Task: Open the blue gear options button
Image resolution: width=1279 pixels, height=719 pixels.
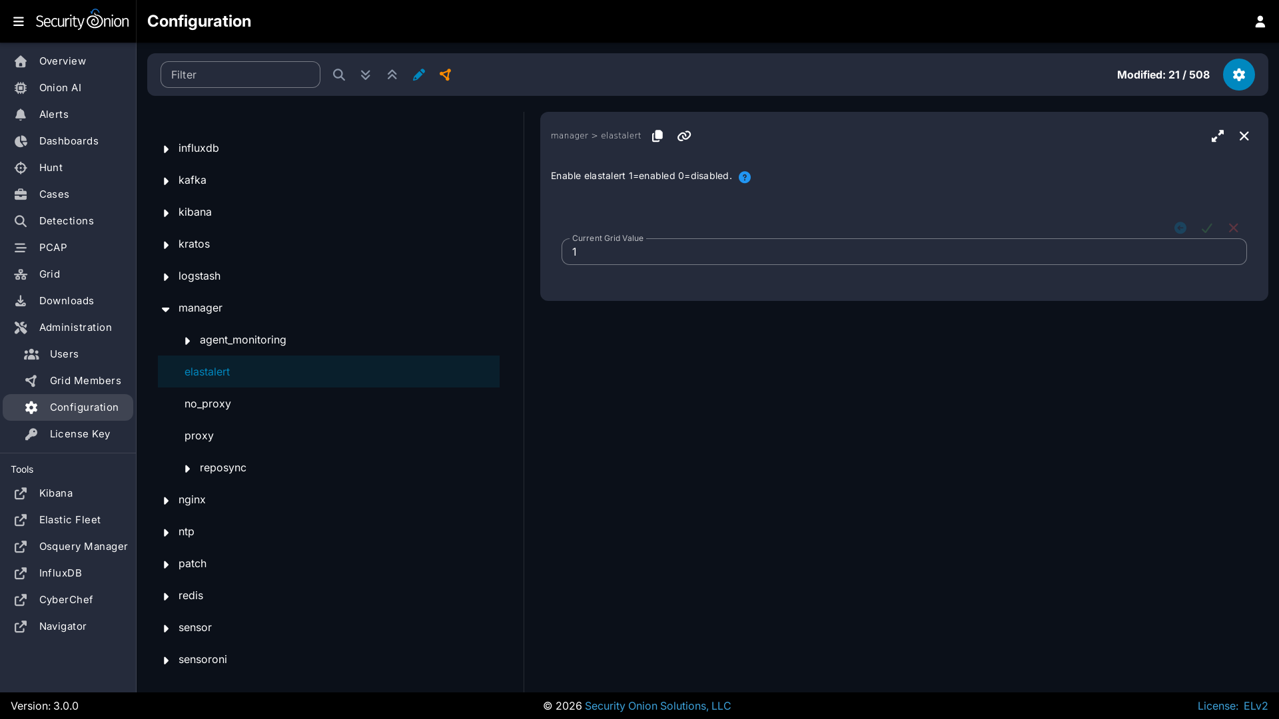Action: (x=1238, y=75)
